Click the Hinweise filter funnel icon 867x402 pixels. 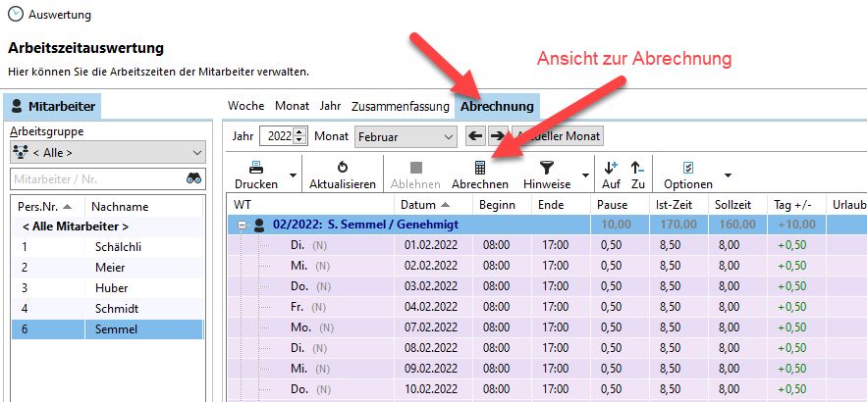(547, 168)
